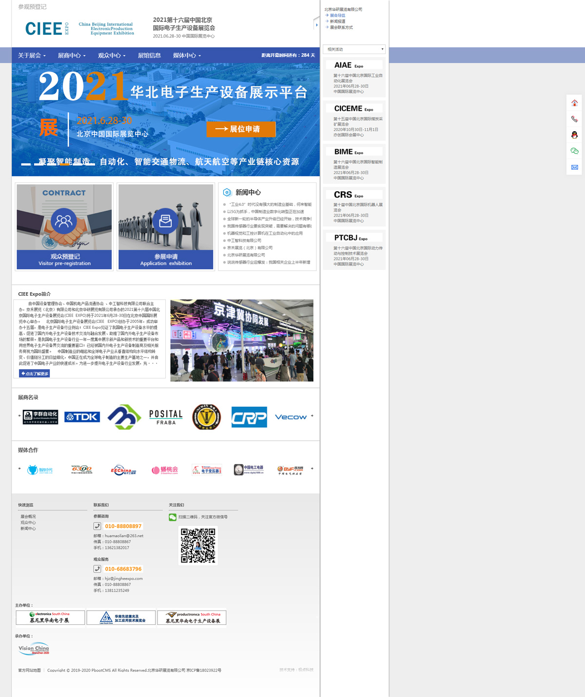Click the right arrow of exhibitor logo carousel
The width and height of the screenshot is (585, 697).
coord(312,416)
